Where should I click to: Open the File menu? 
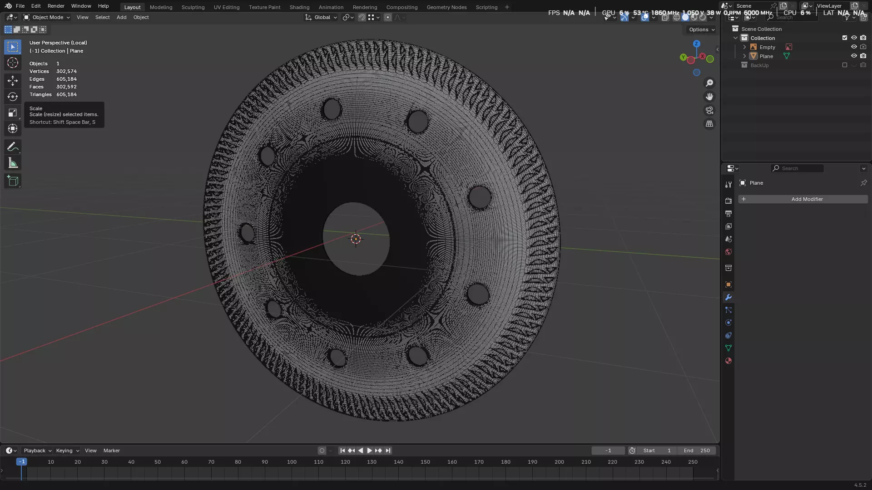pyautogui.click(x=20, y=6)
